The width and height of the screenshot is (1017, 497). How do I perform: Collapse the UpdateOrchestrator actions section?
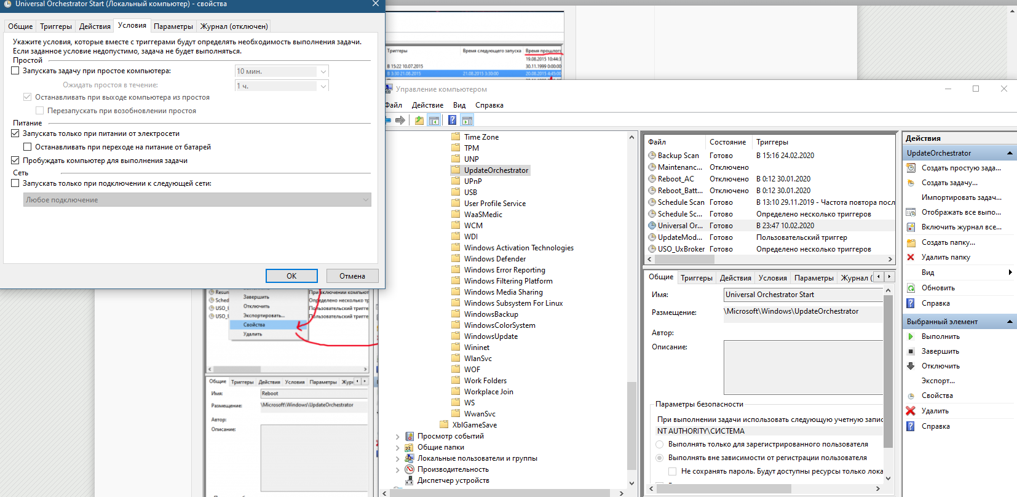(1010, 153)
